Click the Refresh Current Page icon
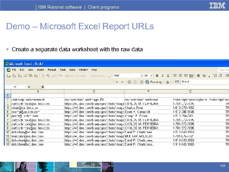Screen dimensions: 229x172 pyautogui.click(x=135, y=82)
